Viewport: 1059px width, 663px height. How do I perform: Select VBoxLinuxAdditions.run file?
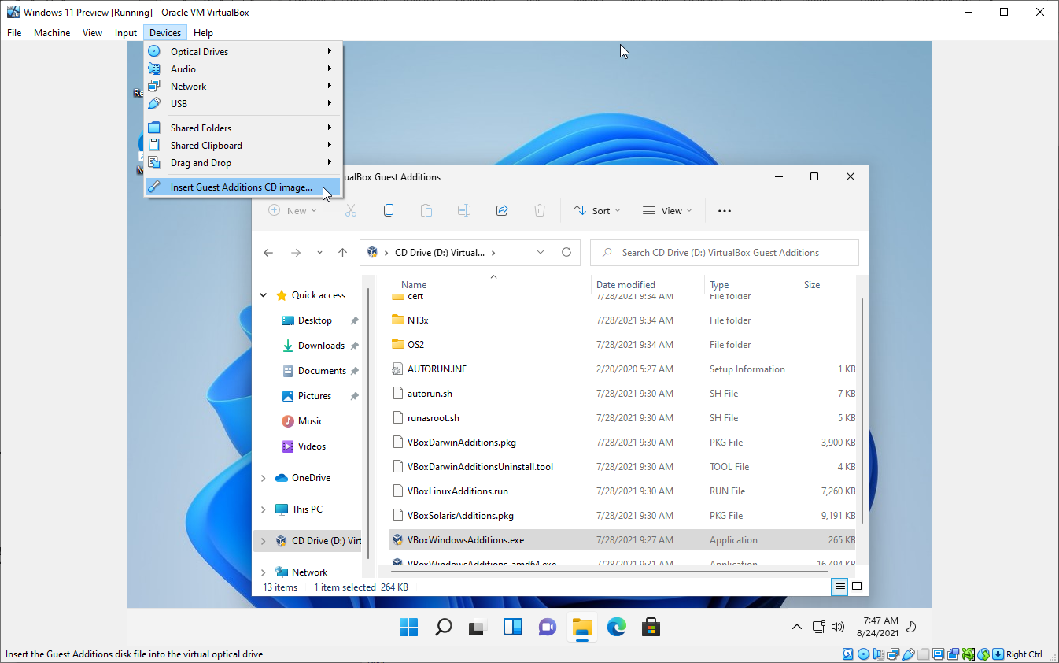(622, 491)
